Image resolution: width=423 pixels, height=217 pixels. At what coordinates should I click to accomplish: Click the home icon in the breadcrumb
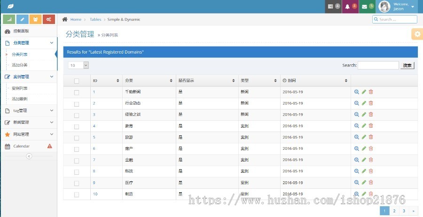click(x=65, y=19)
